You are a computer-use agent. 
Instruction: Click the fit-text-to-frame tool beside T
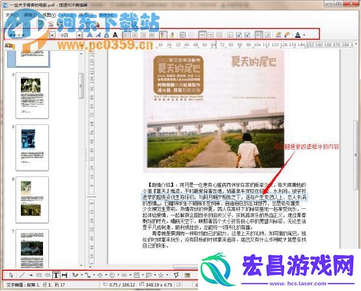(65, 275)
